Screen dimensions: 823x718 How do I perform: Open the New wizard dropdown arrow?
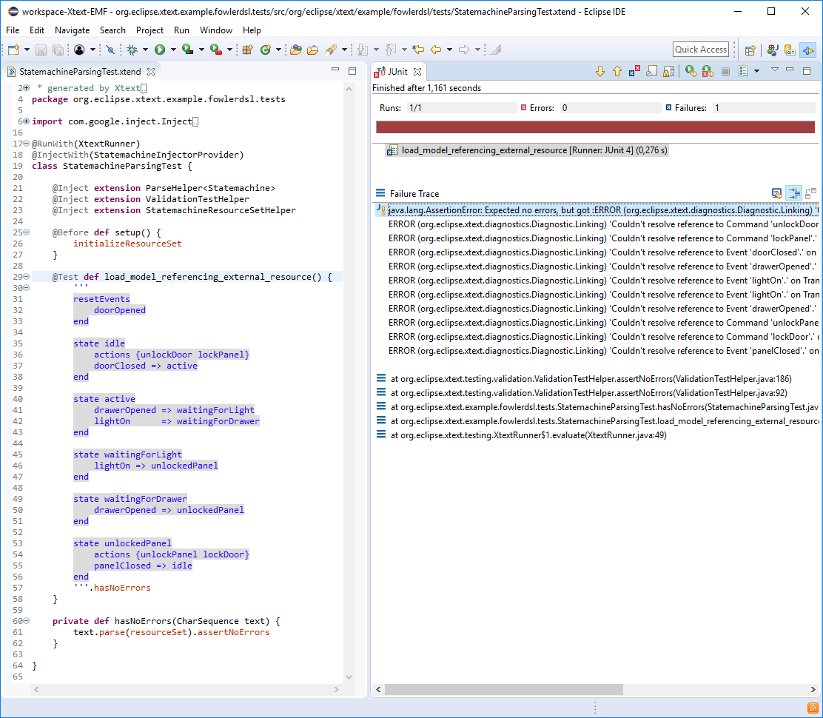(x=27, y=50)
